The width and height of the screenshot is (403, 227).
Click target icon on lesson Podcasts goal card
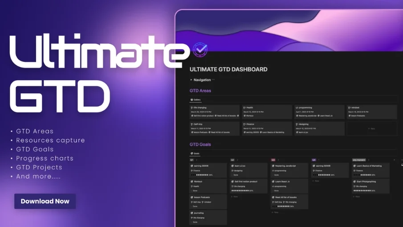click(192, 197)
